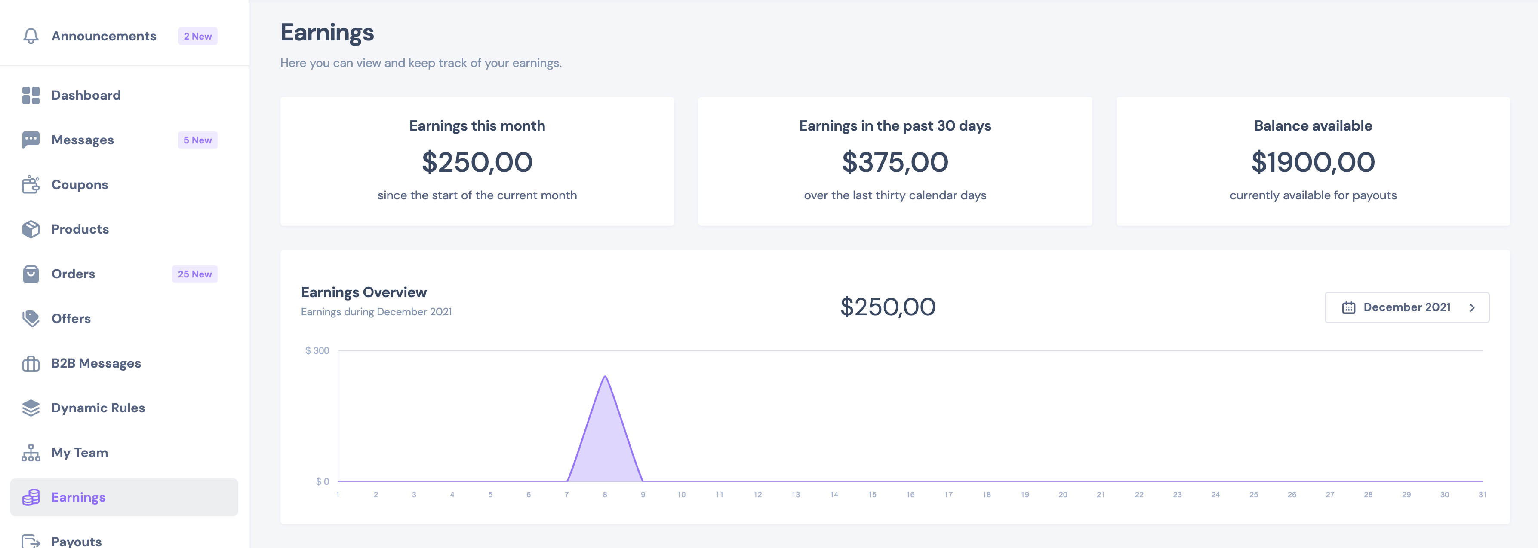This screenshot has width=1538, height=548.
Task: Click the 5 New messages badge
Action: click(197, 140)
